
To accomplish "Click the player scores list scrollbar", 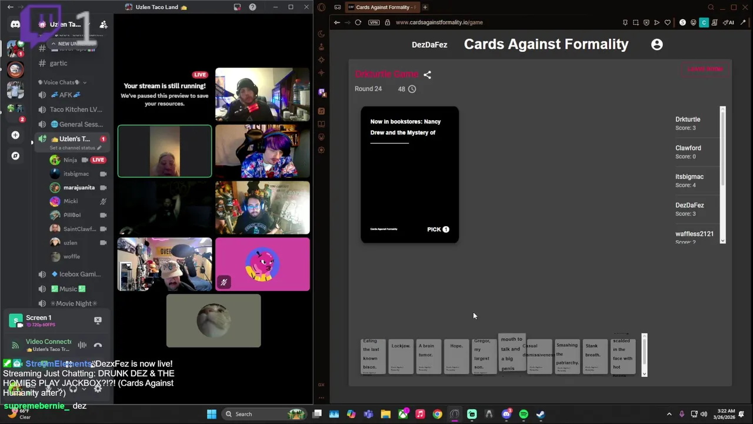I will (723, 175).
